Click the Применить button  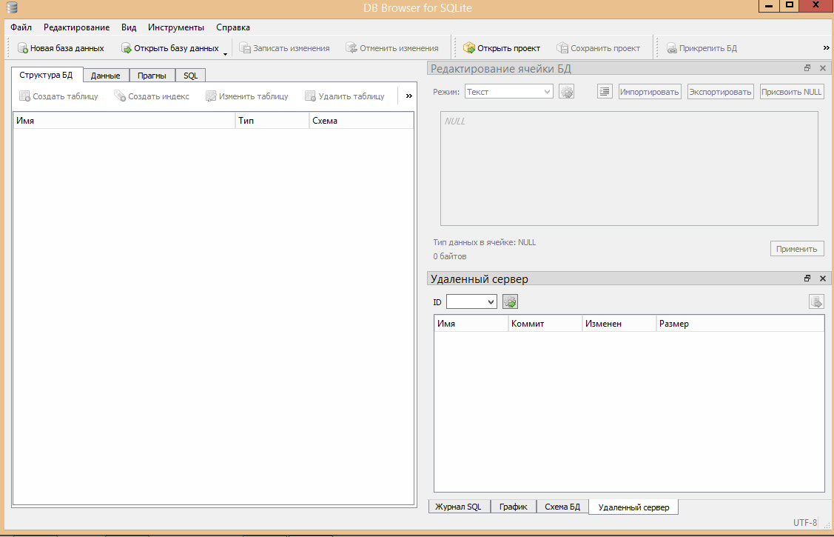point(796,249)
